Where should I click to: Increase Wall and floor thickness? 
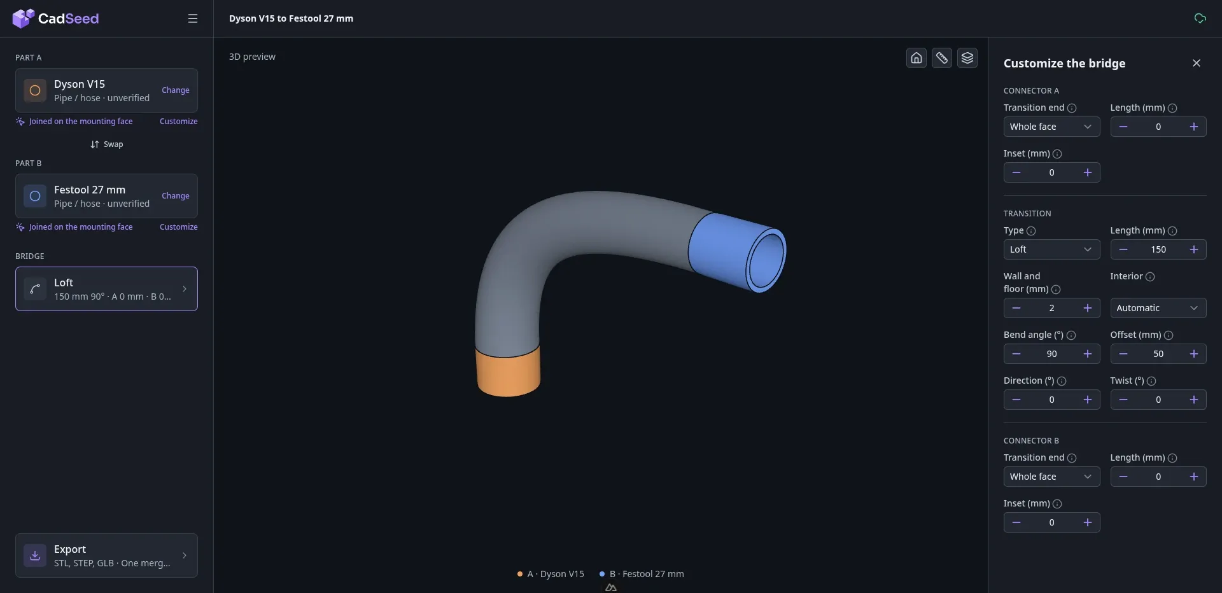(x=1088, y=308)
